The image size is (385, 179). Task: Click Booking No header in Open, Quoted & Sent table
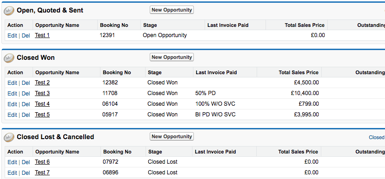[x=114, y=25]
